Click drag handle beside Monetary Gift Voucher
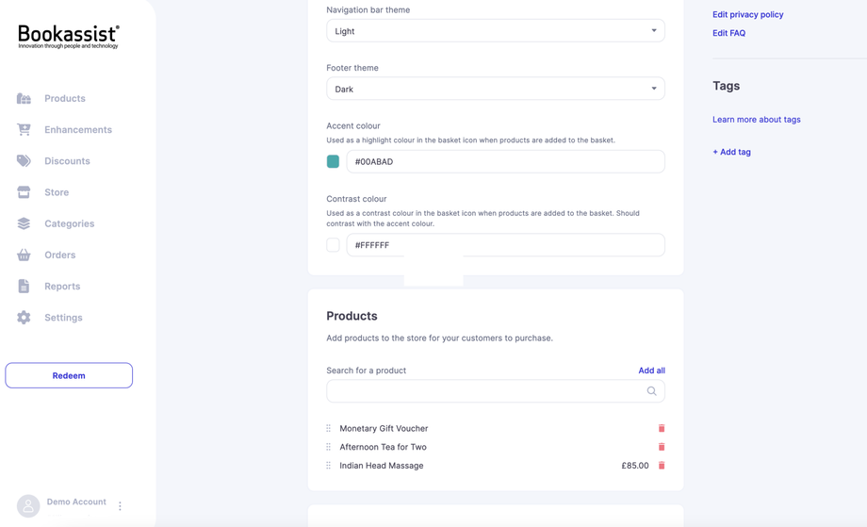The image size is (867, 527). 329,428
